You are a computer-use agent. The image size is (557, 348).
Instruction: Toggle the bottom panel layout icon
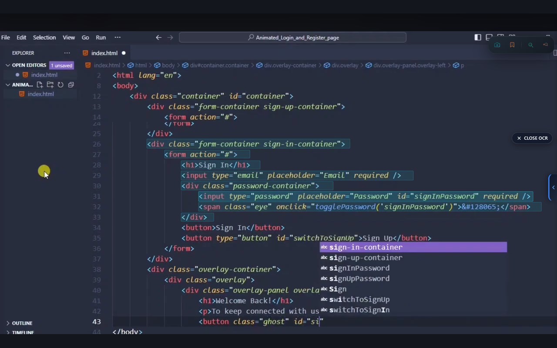click(x=489, y=37)
